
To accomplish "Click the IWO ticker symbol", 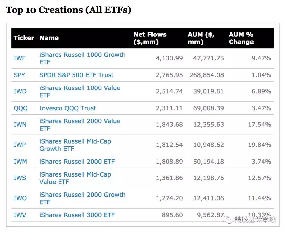I will click(x=20, y=198).
